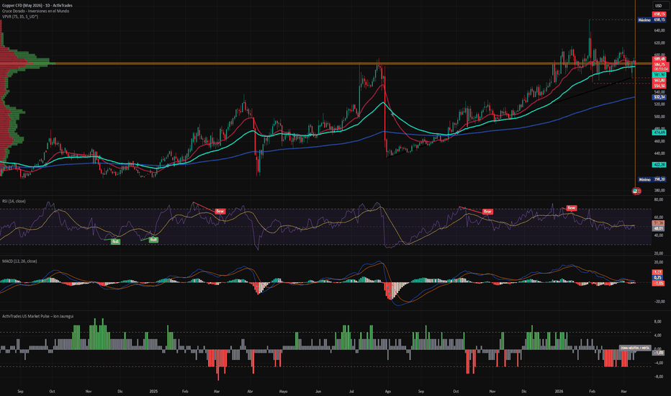Click the 2026 label on the time axis
Image resolution: width=671 pixels, height=396 pixels.
(x=559, y=391)
